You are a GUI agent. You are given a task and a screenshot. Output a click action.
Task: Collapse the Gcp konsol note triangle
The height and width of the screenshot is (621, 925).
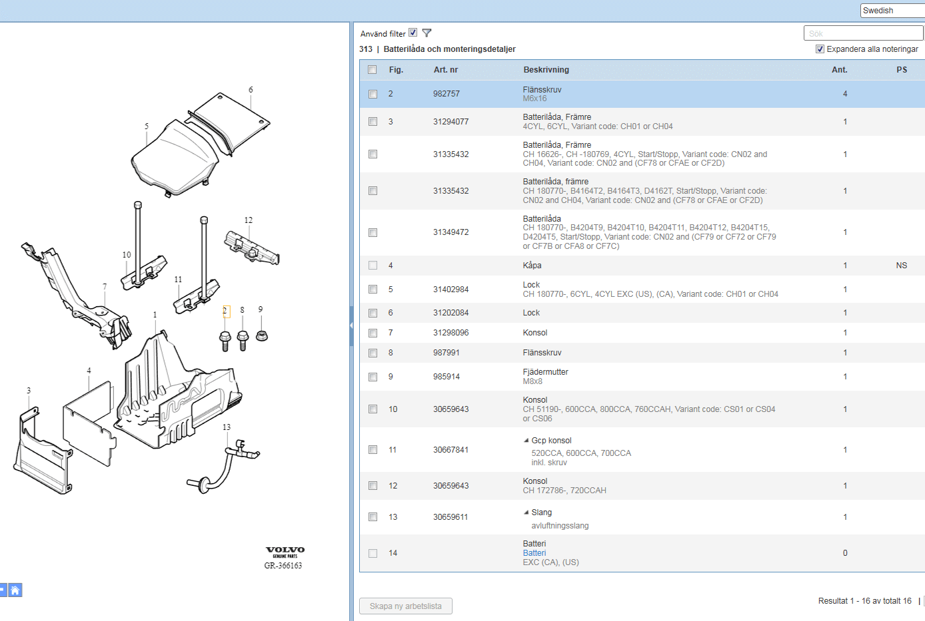pos(526,440)
